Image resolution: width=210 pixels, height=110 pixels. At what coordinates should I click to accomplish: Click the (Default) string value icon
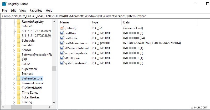click(62, 28)
